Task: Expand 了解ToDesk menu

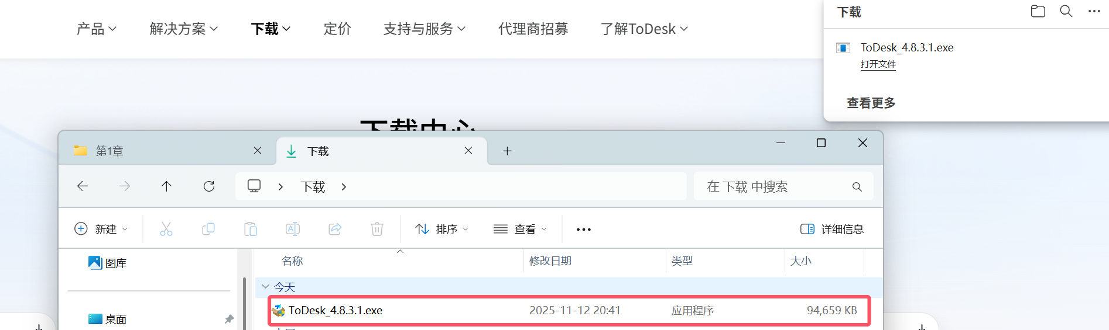Action: point(645,29)
